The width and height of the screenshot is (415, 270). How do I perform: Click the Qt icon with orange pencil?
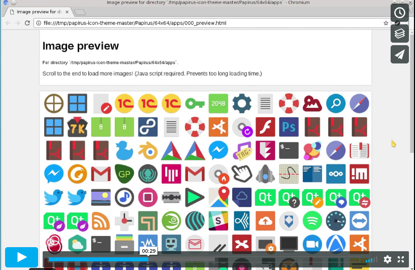313,198
